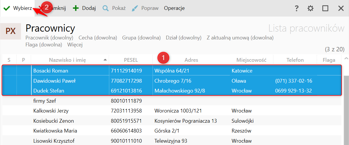The image size is (349, 145).
Task: Click PESEL 90010111010 cell
Action: pos(126,141)
